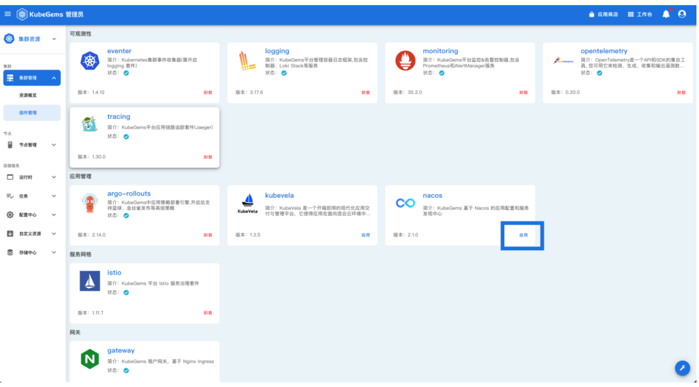Viewport: 699px width, 387px height.
Task: Click the nacos version 2.1.0 text
Action: (x=406, y=235)
